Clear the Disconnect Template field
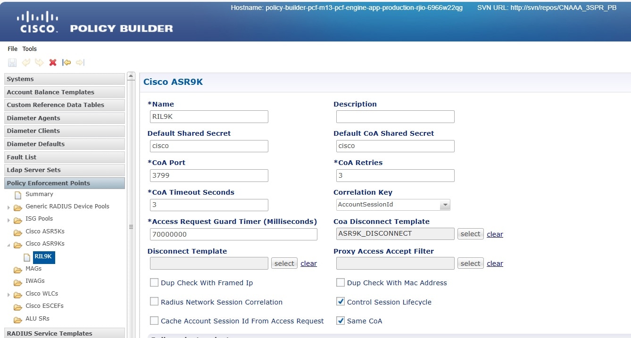The height and width of the screenshot is (338, 631). 308,264
